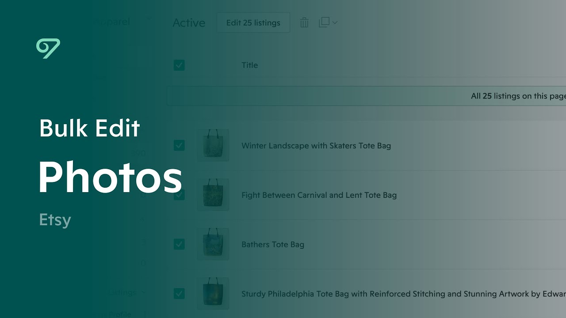The image size is (566, 318).
Task: Open the Bathers Tote Bag thumbnail
Action: pos(213,244)
